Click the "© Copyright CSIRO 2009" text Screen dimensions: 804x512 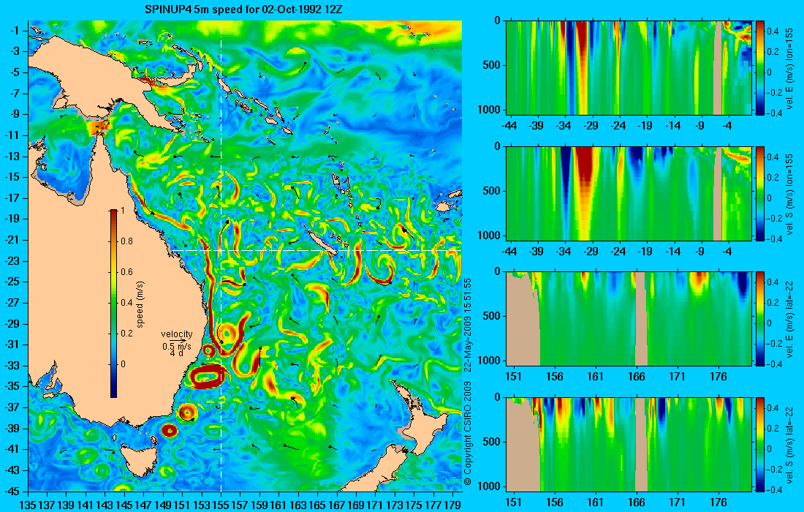467,434
